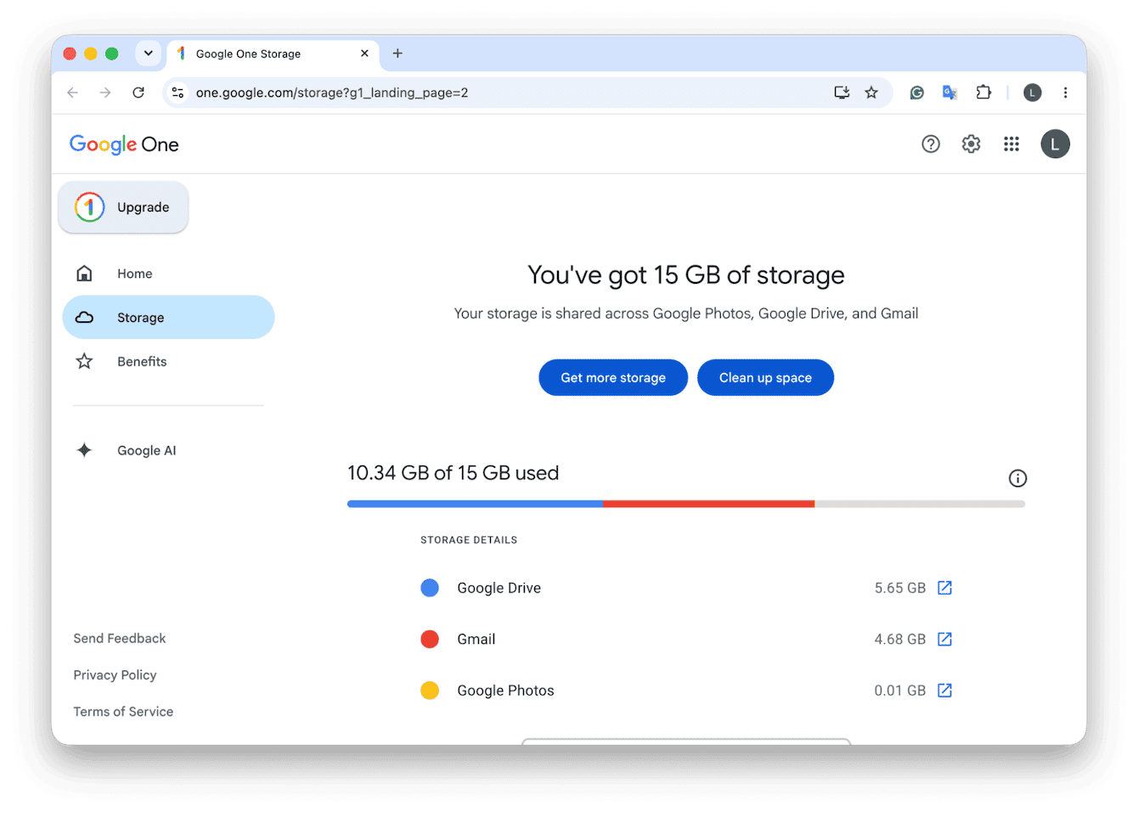Open Privacy Policy link

tap(115, 675)
